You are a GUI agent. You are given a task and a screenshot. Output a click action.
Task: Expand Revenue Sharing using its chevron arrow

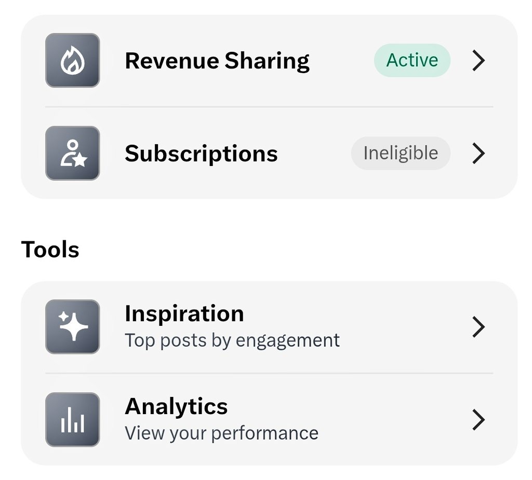coord(478,61)
